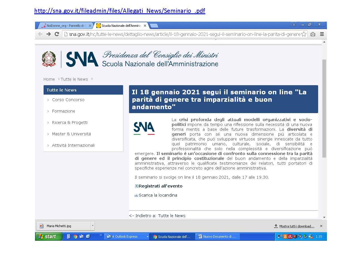Click the system clock showing 1.15
Image resolution: width=360 pixels, height=263 pixels.
(319, 237)
